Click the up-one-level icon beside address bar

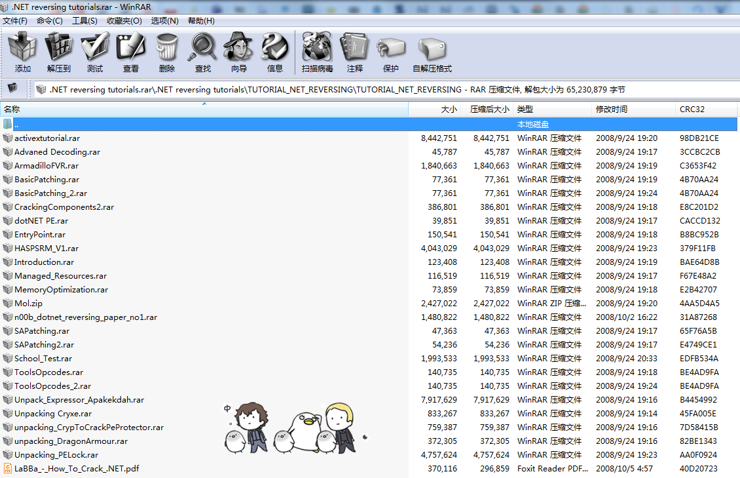(12, 88)
